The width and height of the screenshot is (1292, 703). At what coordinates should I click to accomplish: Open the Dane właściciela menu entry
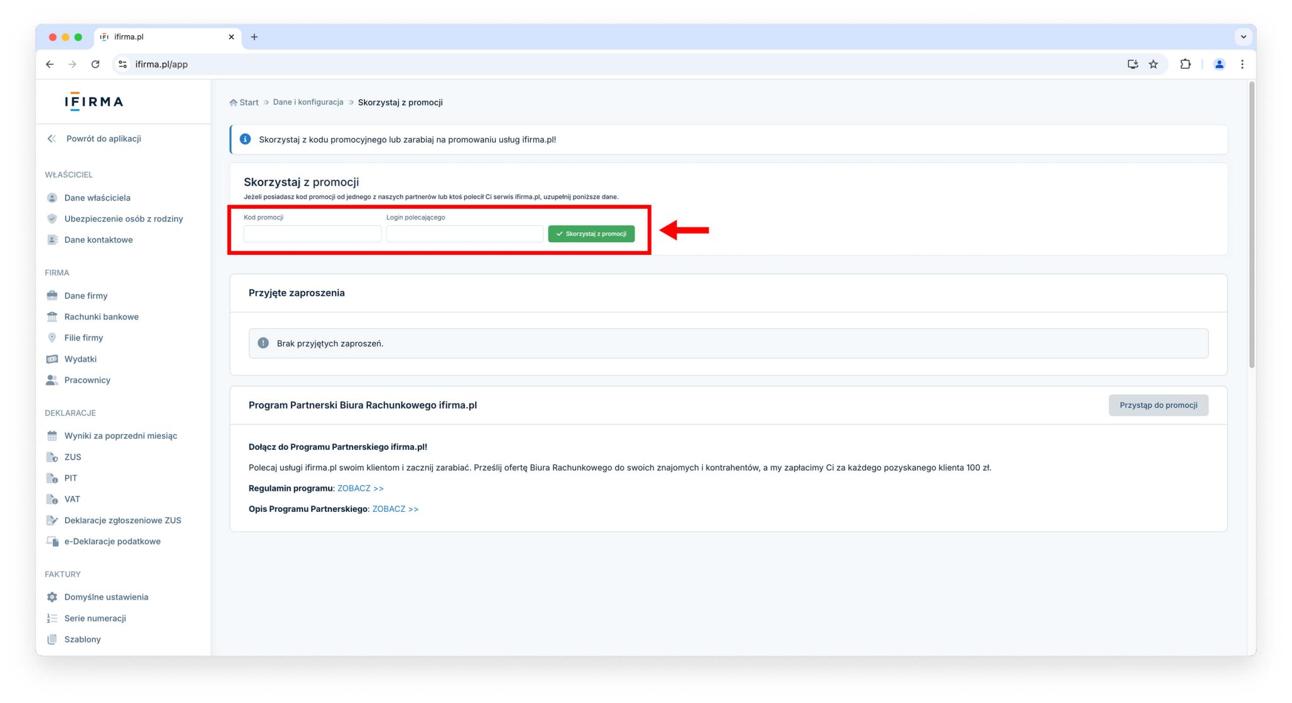[x=97, y=198]
